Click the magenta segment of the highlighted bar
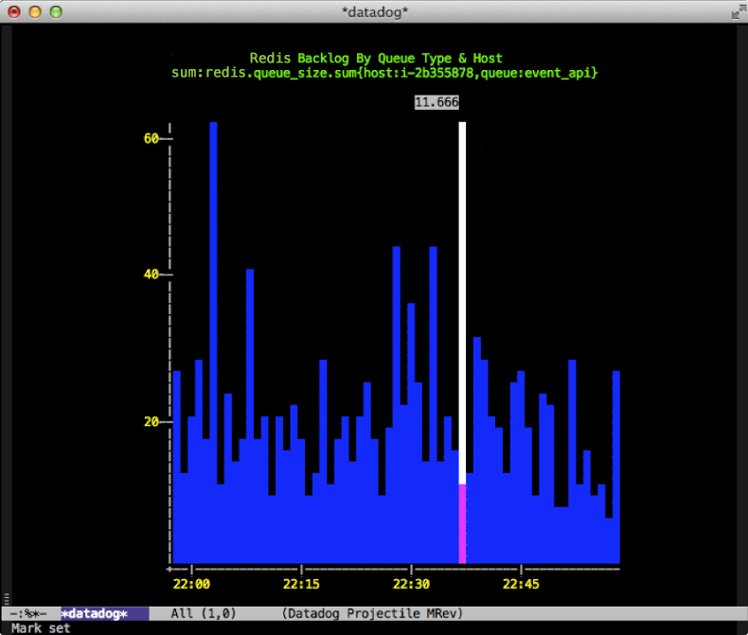This screenshot has width=748, height=635. click(x=462, y=522)
